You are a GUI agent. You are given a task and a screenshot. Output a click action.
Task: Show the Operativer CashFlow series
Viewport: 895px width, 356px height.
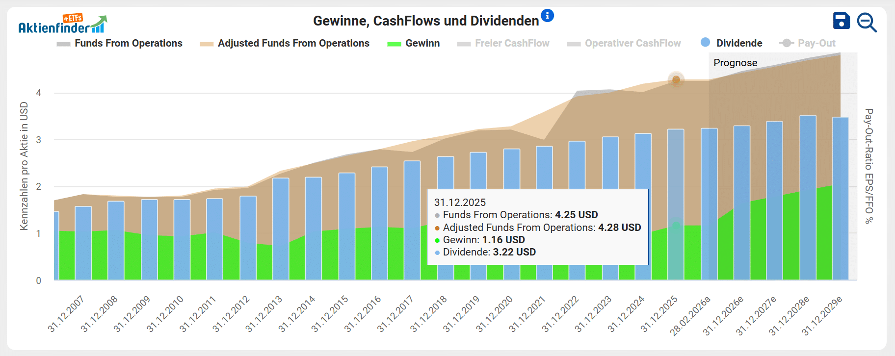632,43
